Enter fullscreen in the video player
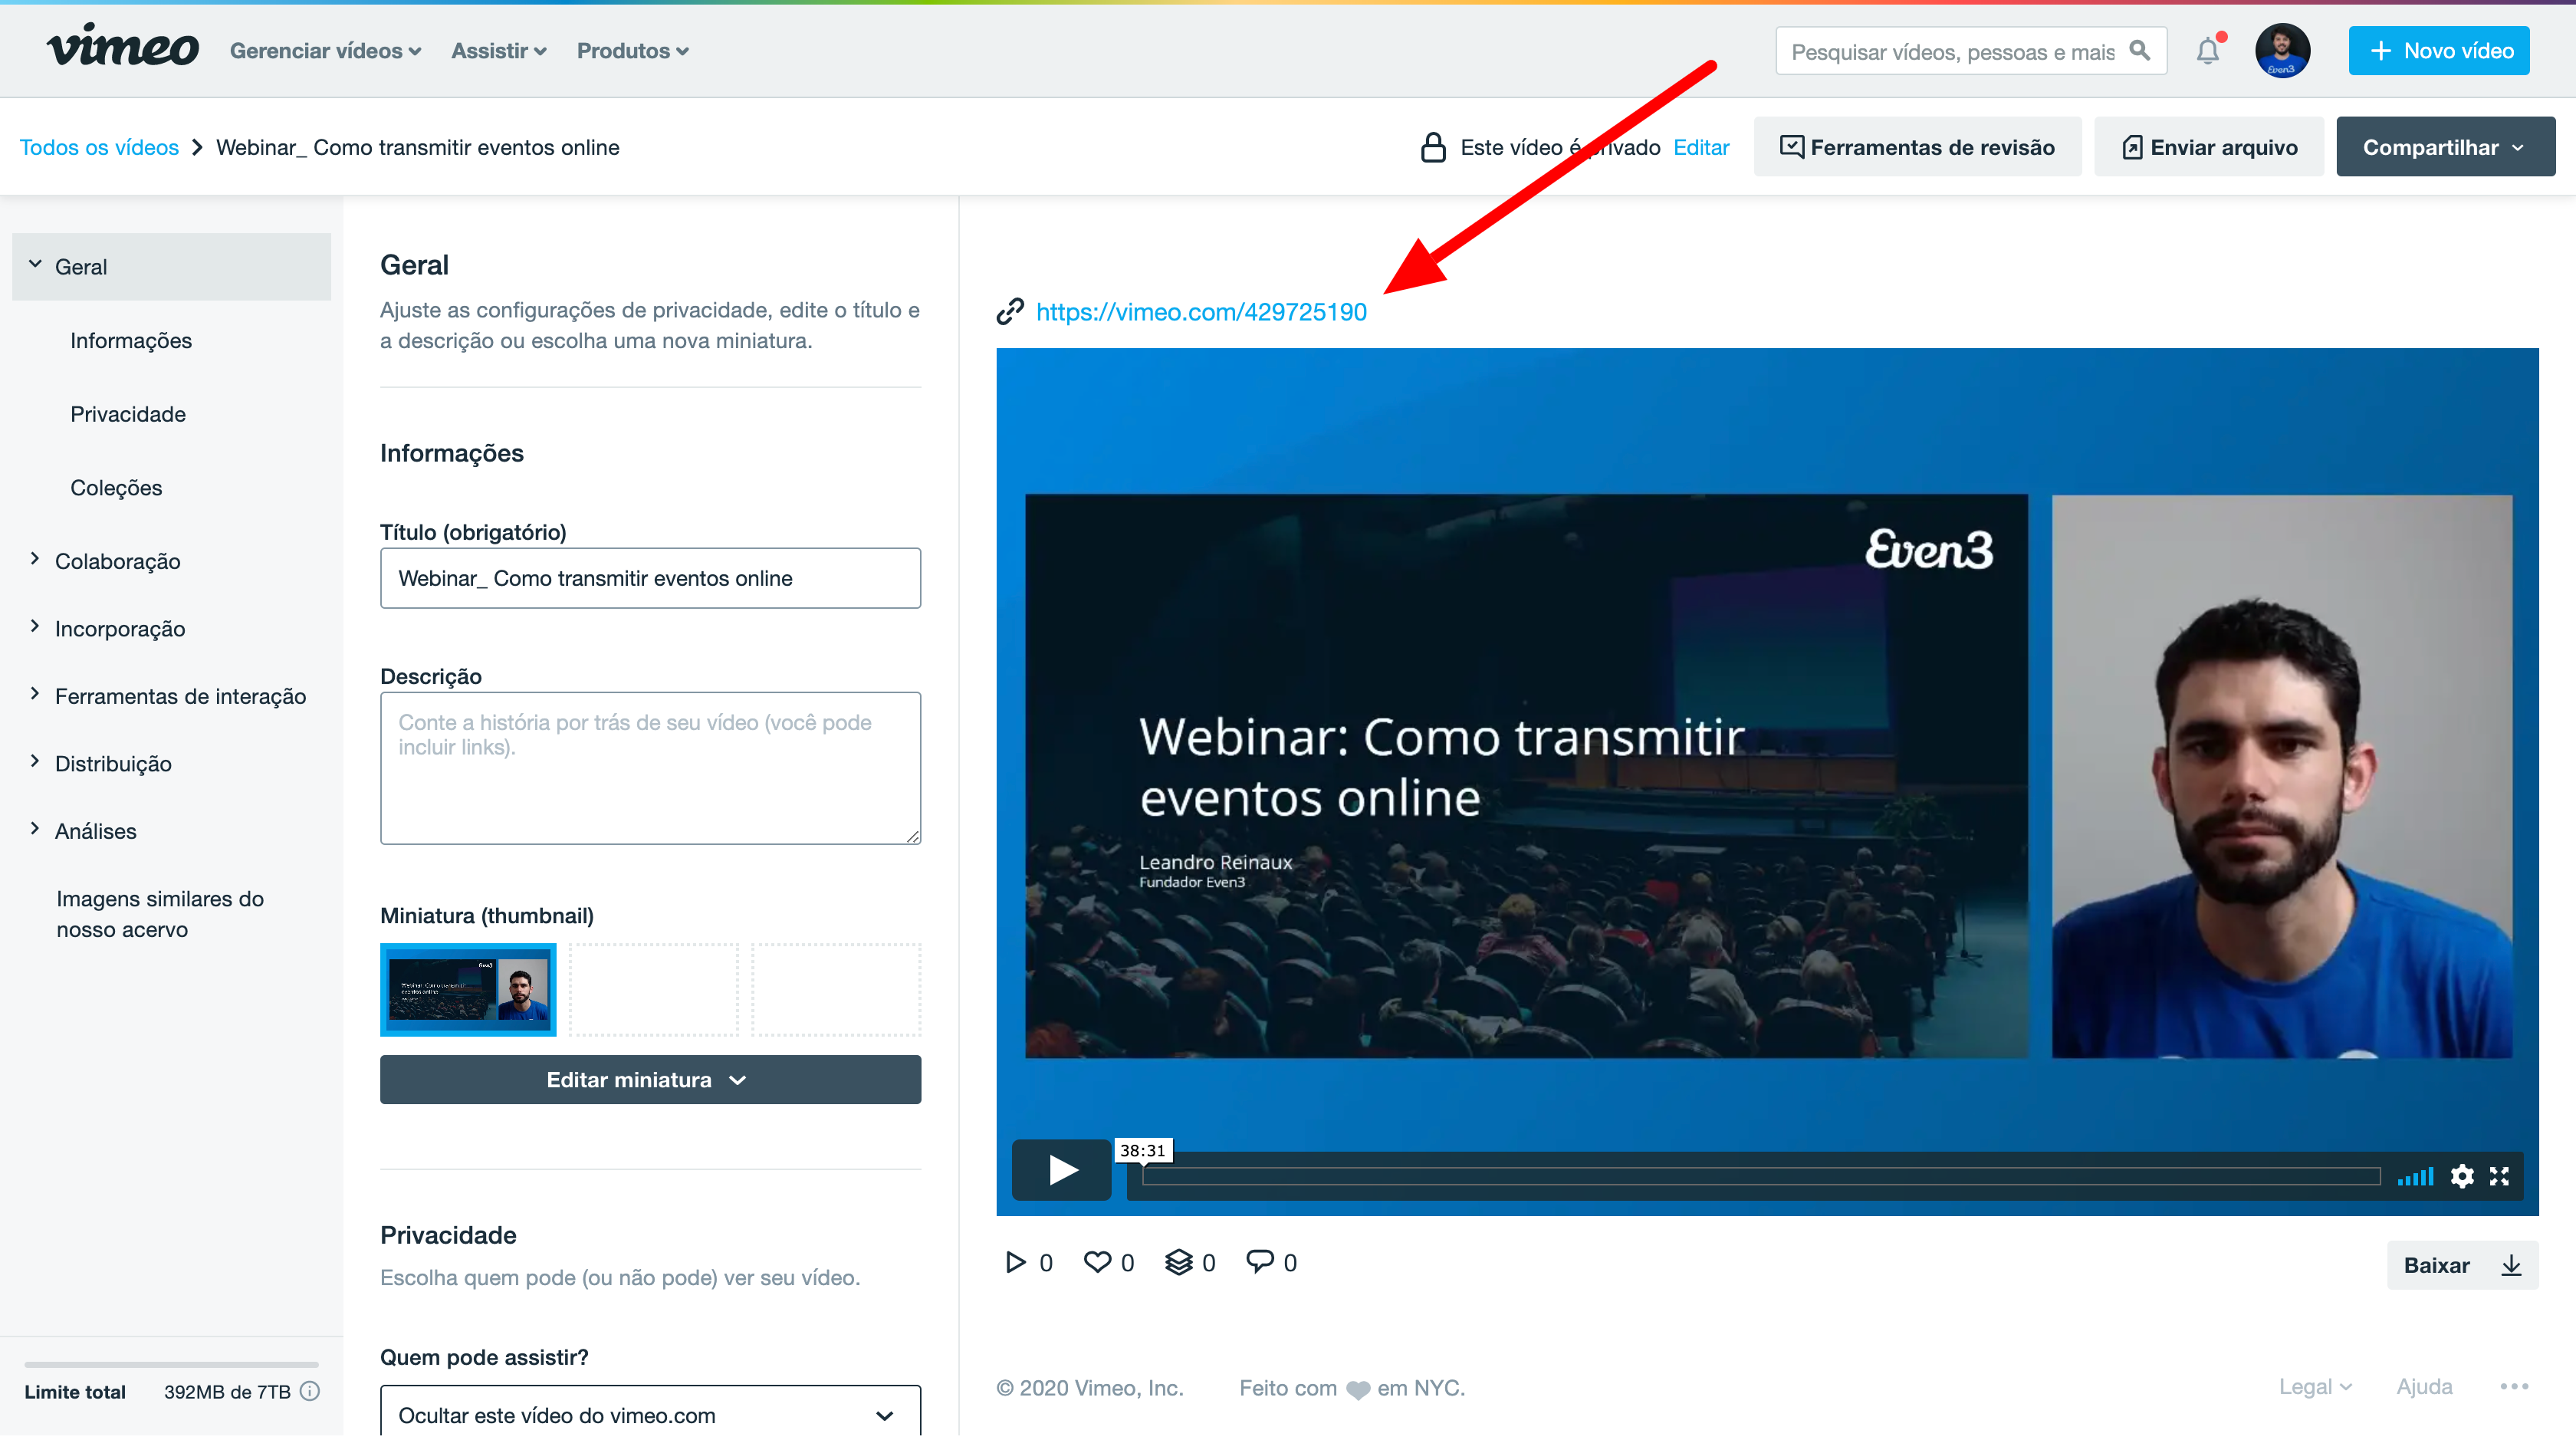Image resolution: width=2576 pixels, height=1440 pixels. click(2499, 1176)
